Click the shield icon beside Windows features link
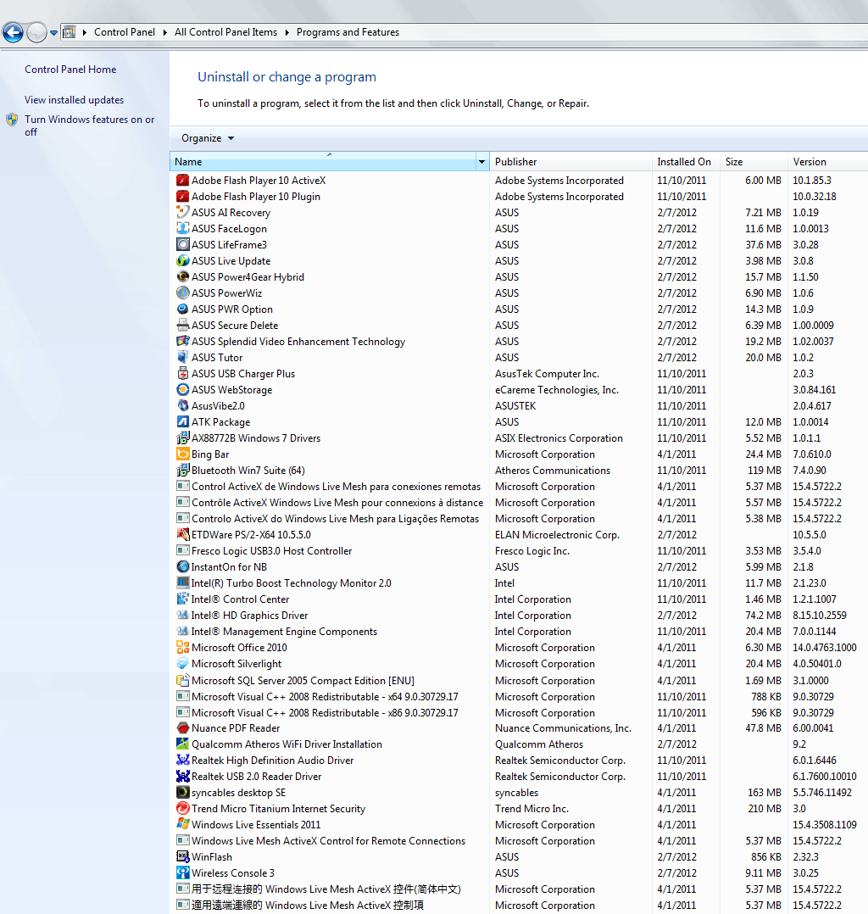Viewport: 868px width, 914px height. pos(12,120)
